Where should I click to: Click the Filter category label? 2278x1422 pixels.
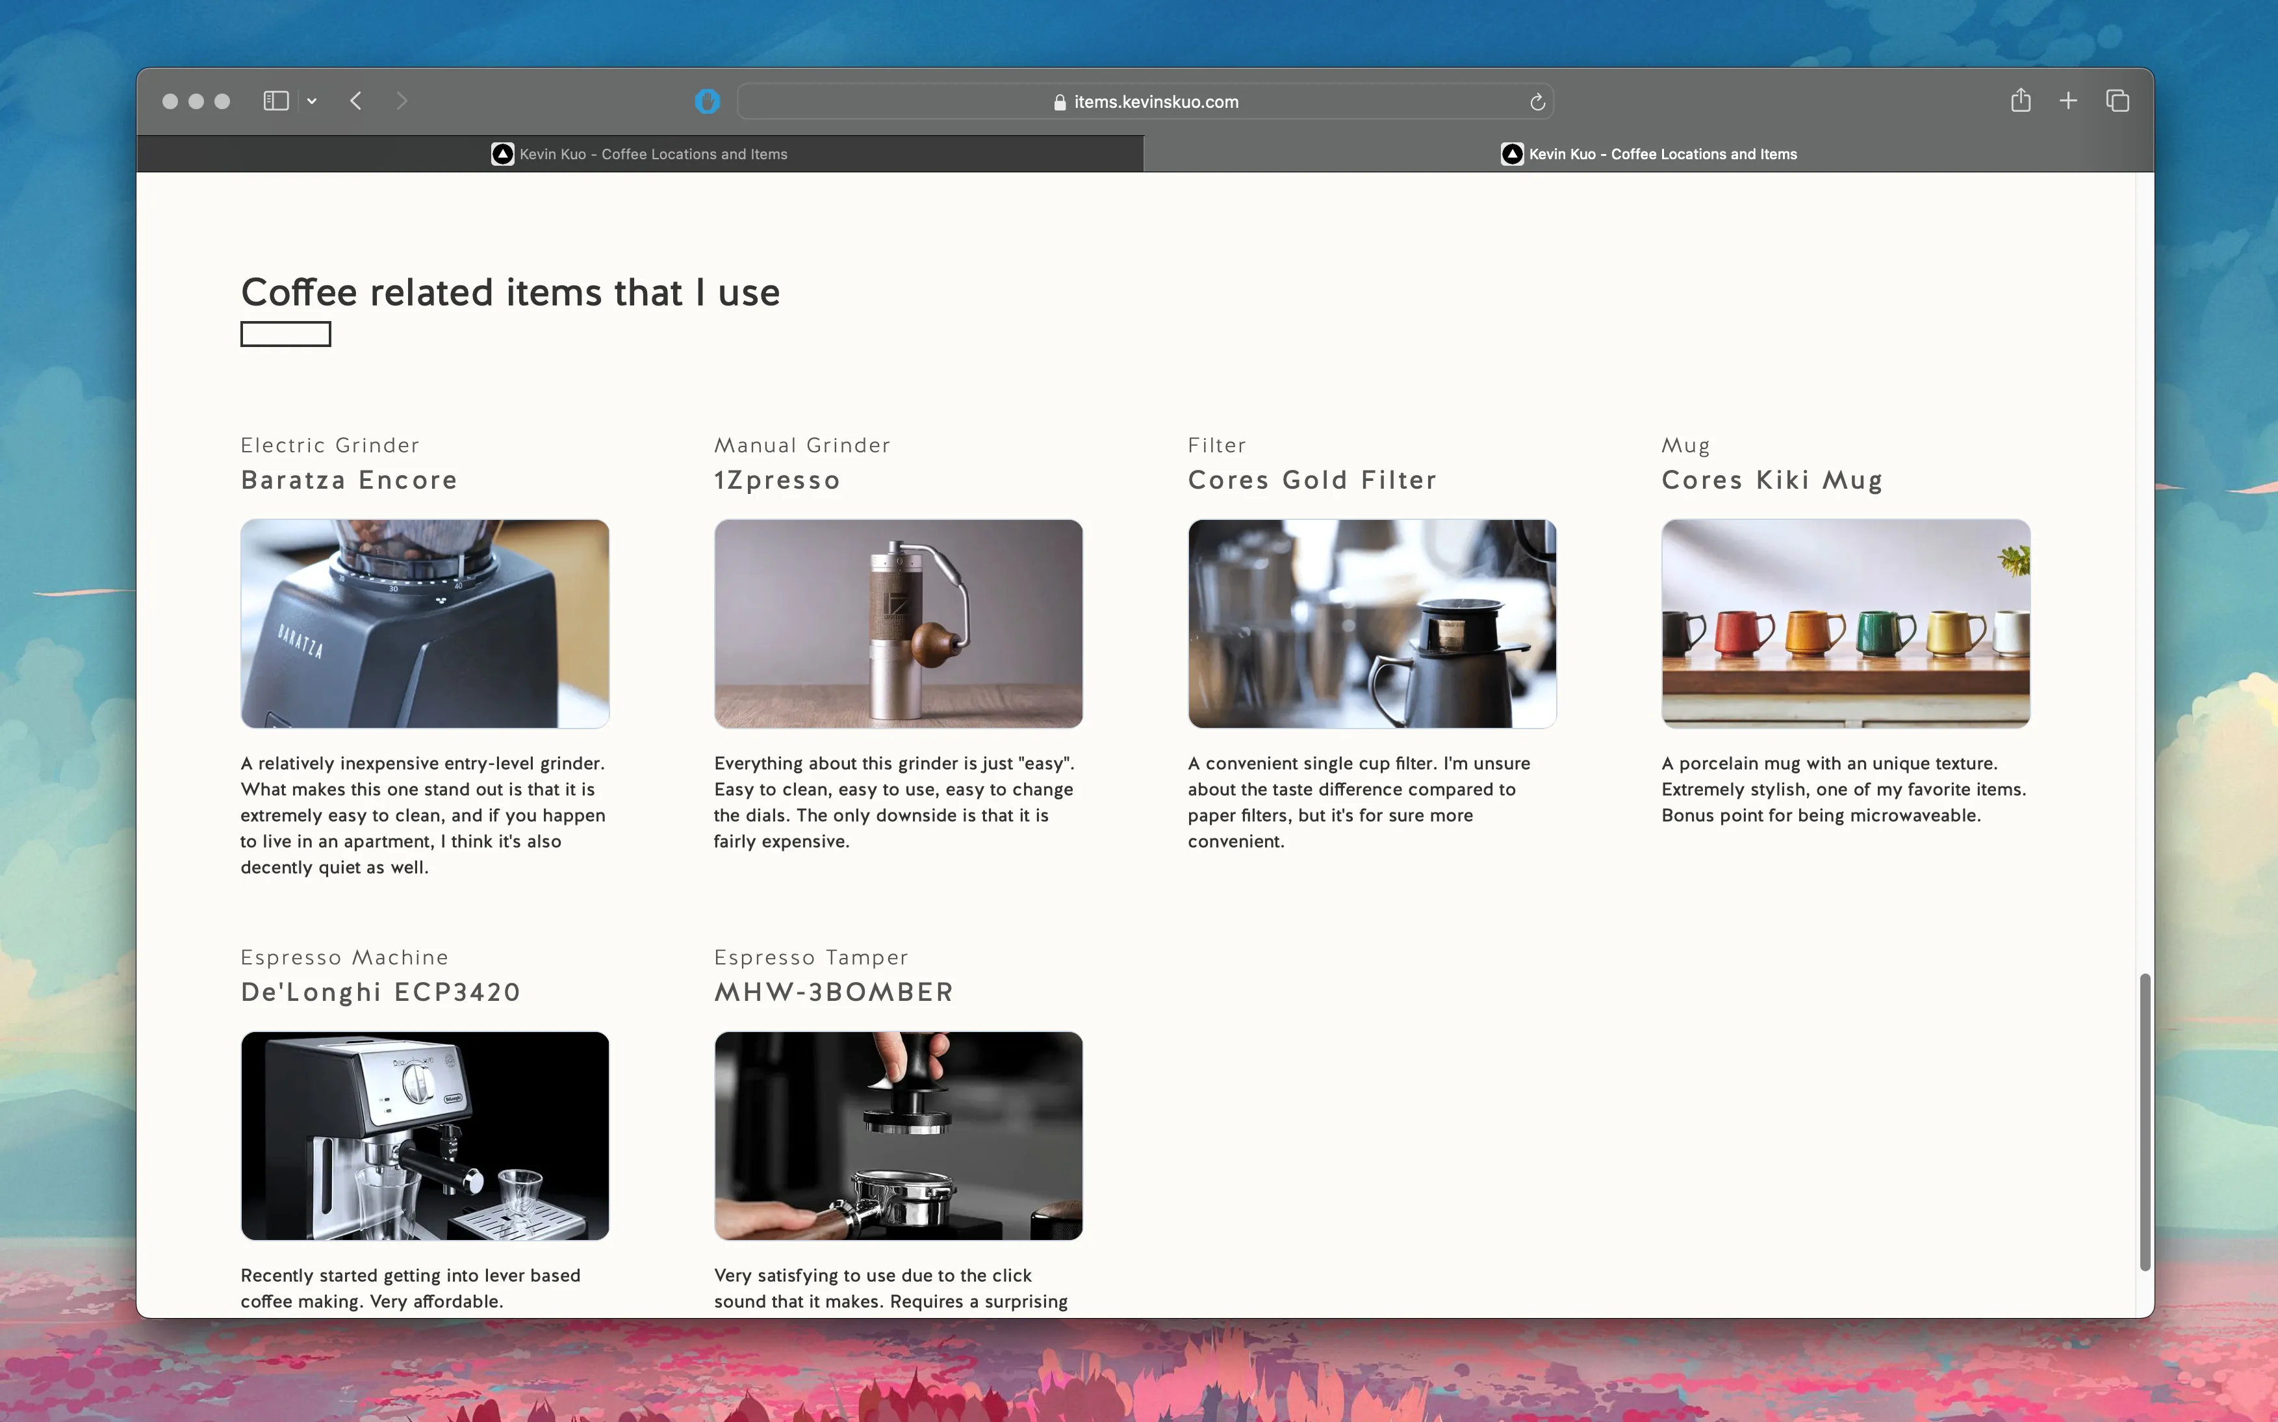pyautogui.click(x=1216, y=445)
